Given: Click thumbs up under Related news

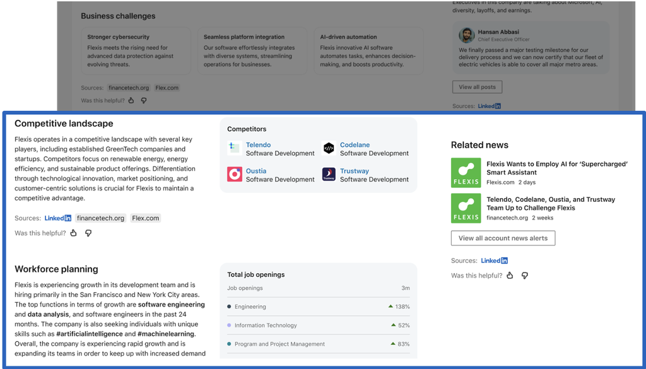Looking at the screenshot, I should (x=510, y=276).
